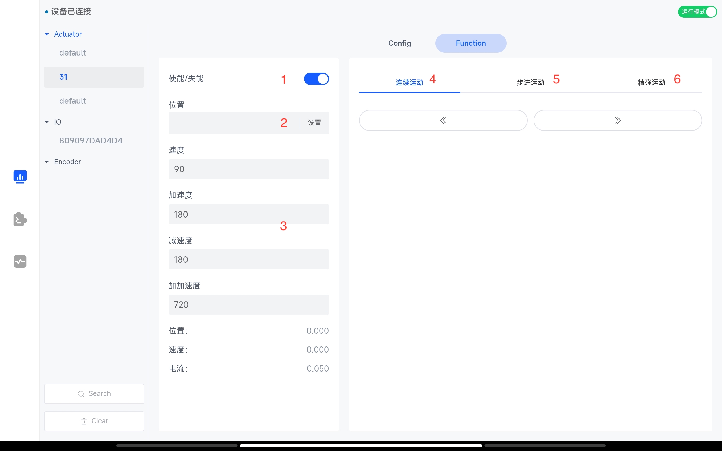The image size is (722, 451).
Task: Click the Search button text
Action: pyautogui.click(x=100, y=394)
